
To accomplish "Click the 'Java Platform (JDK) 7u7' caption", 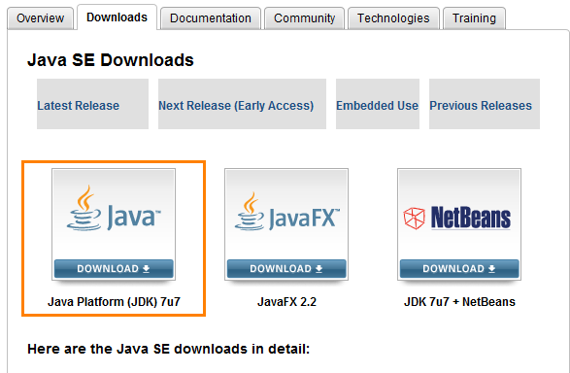I will (x=114, y=302).
